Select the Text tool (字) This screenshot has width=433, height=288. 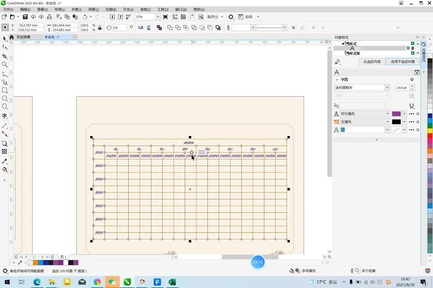pyautogui.click(x=5, y=116)
